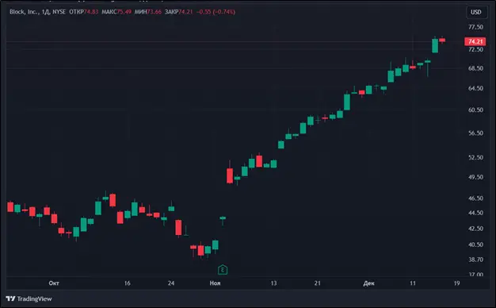The image size is (496, 308).
Task: Click the 11 date axis label
Action: (x=413, y=283)
